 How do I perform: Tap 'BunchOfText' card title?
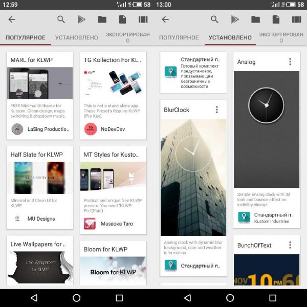pos(254,245)
